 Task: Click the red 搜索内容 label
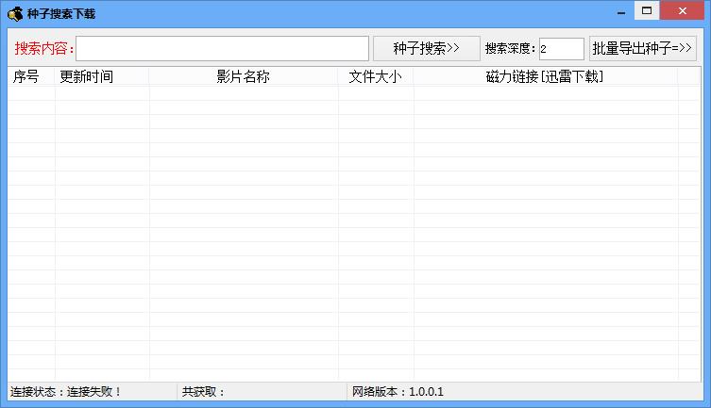click(43, 48)
